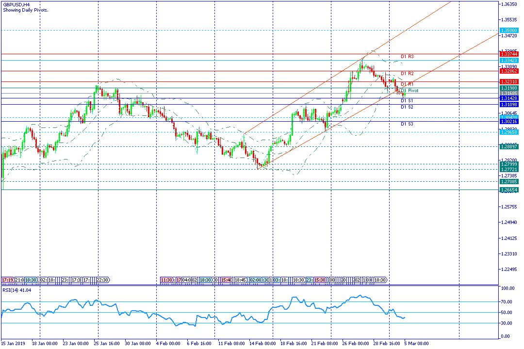Click the pink 15:30 event marker
This screenshot has width=524, height=349.
(320, 280)
